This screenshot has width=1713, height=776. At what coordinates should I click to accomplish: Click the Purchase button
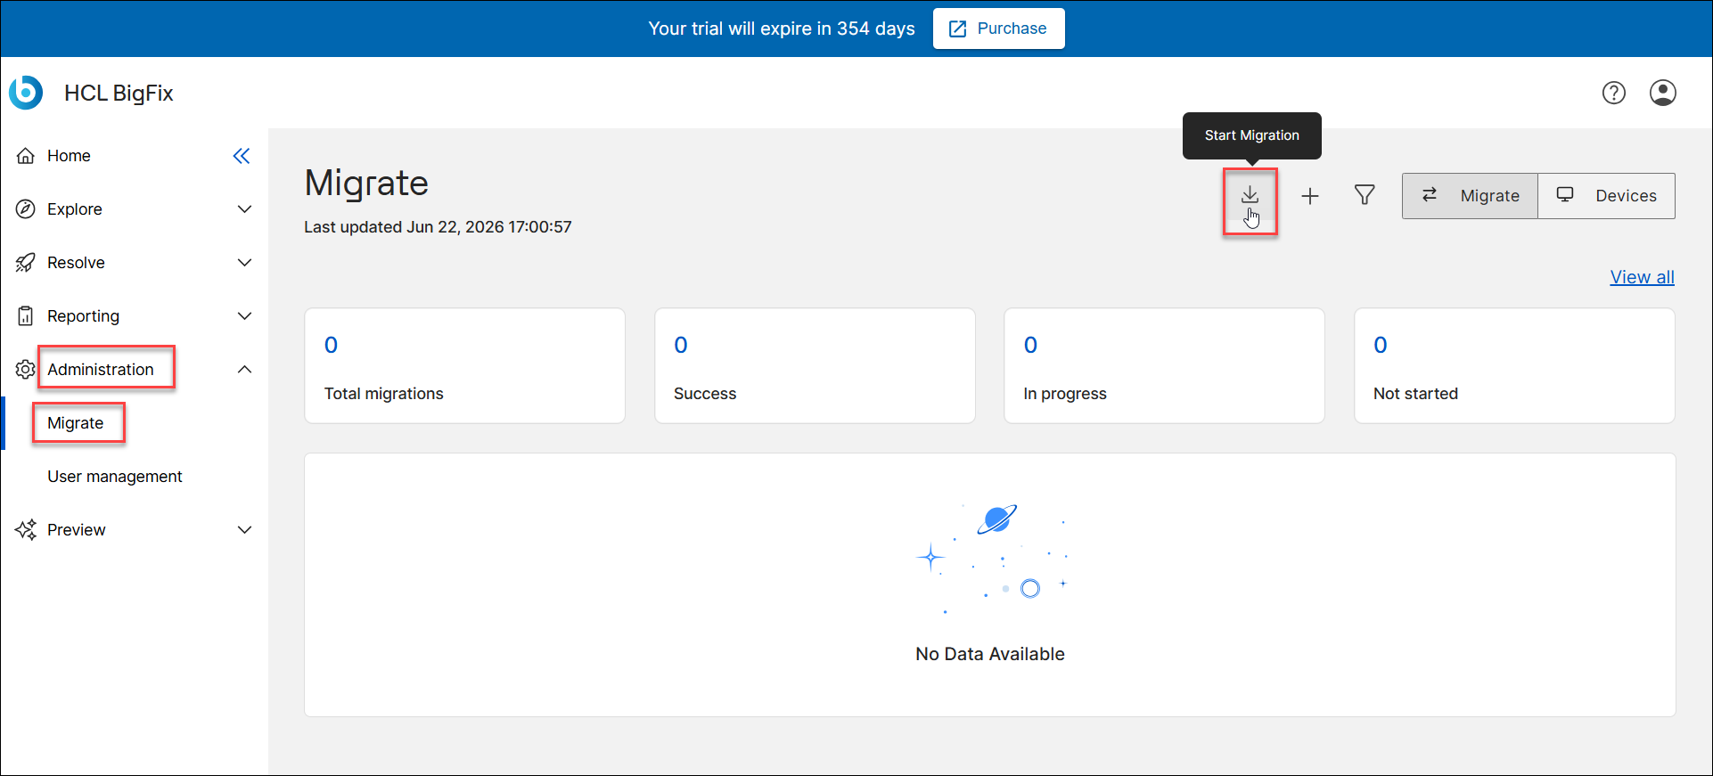tap(998, 29)
